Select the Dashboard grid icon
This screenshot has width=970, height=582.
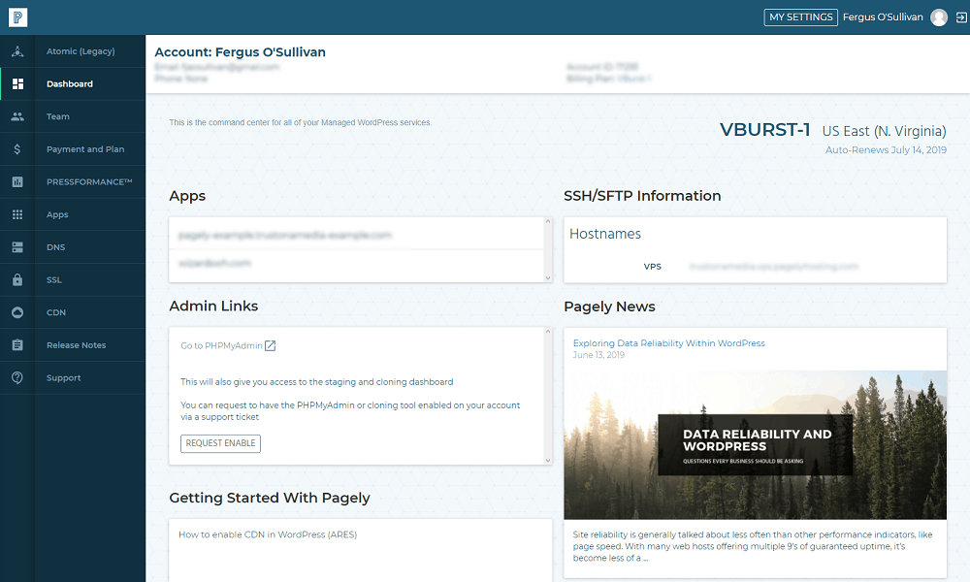coord(17,84)
